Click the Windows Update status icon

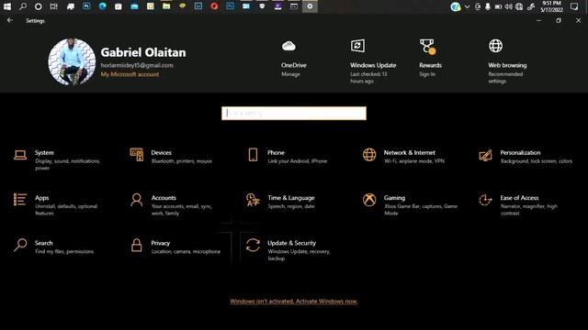(x=357, y=46)
